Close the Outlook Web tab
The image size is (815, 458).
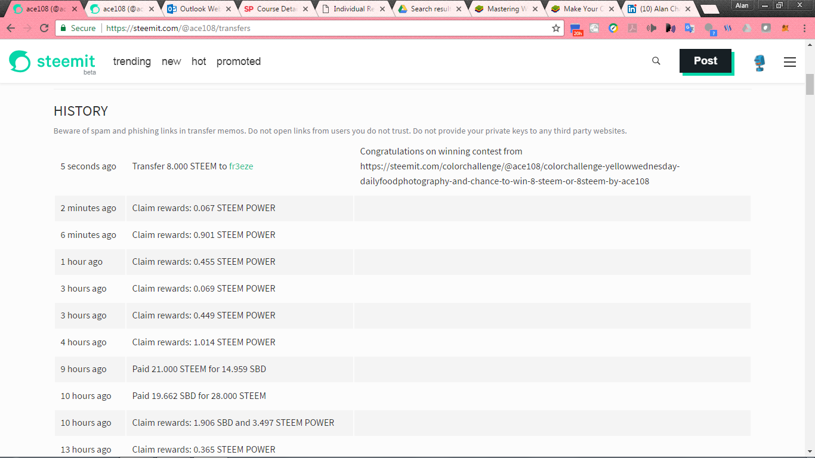click(x=227, y=9)
